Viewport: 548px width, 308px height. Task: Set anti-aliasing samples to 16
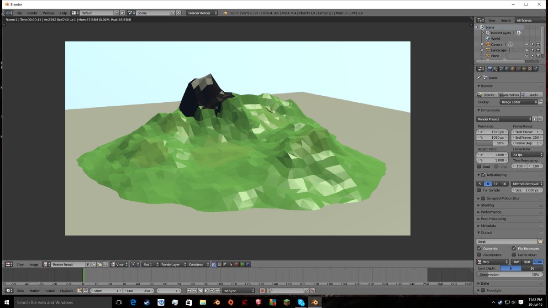click(504, 183)
